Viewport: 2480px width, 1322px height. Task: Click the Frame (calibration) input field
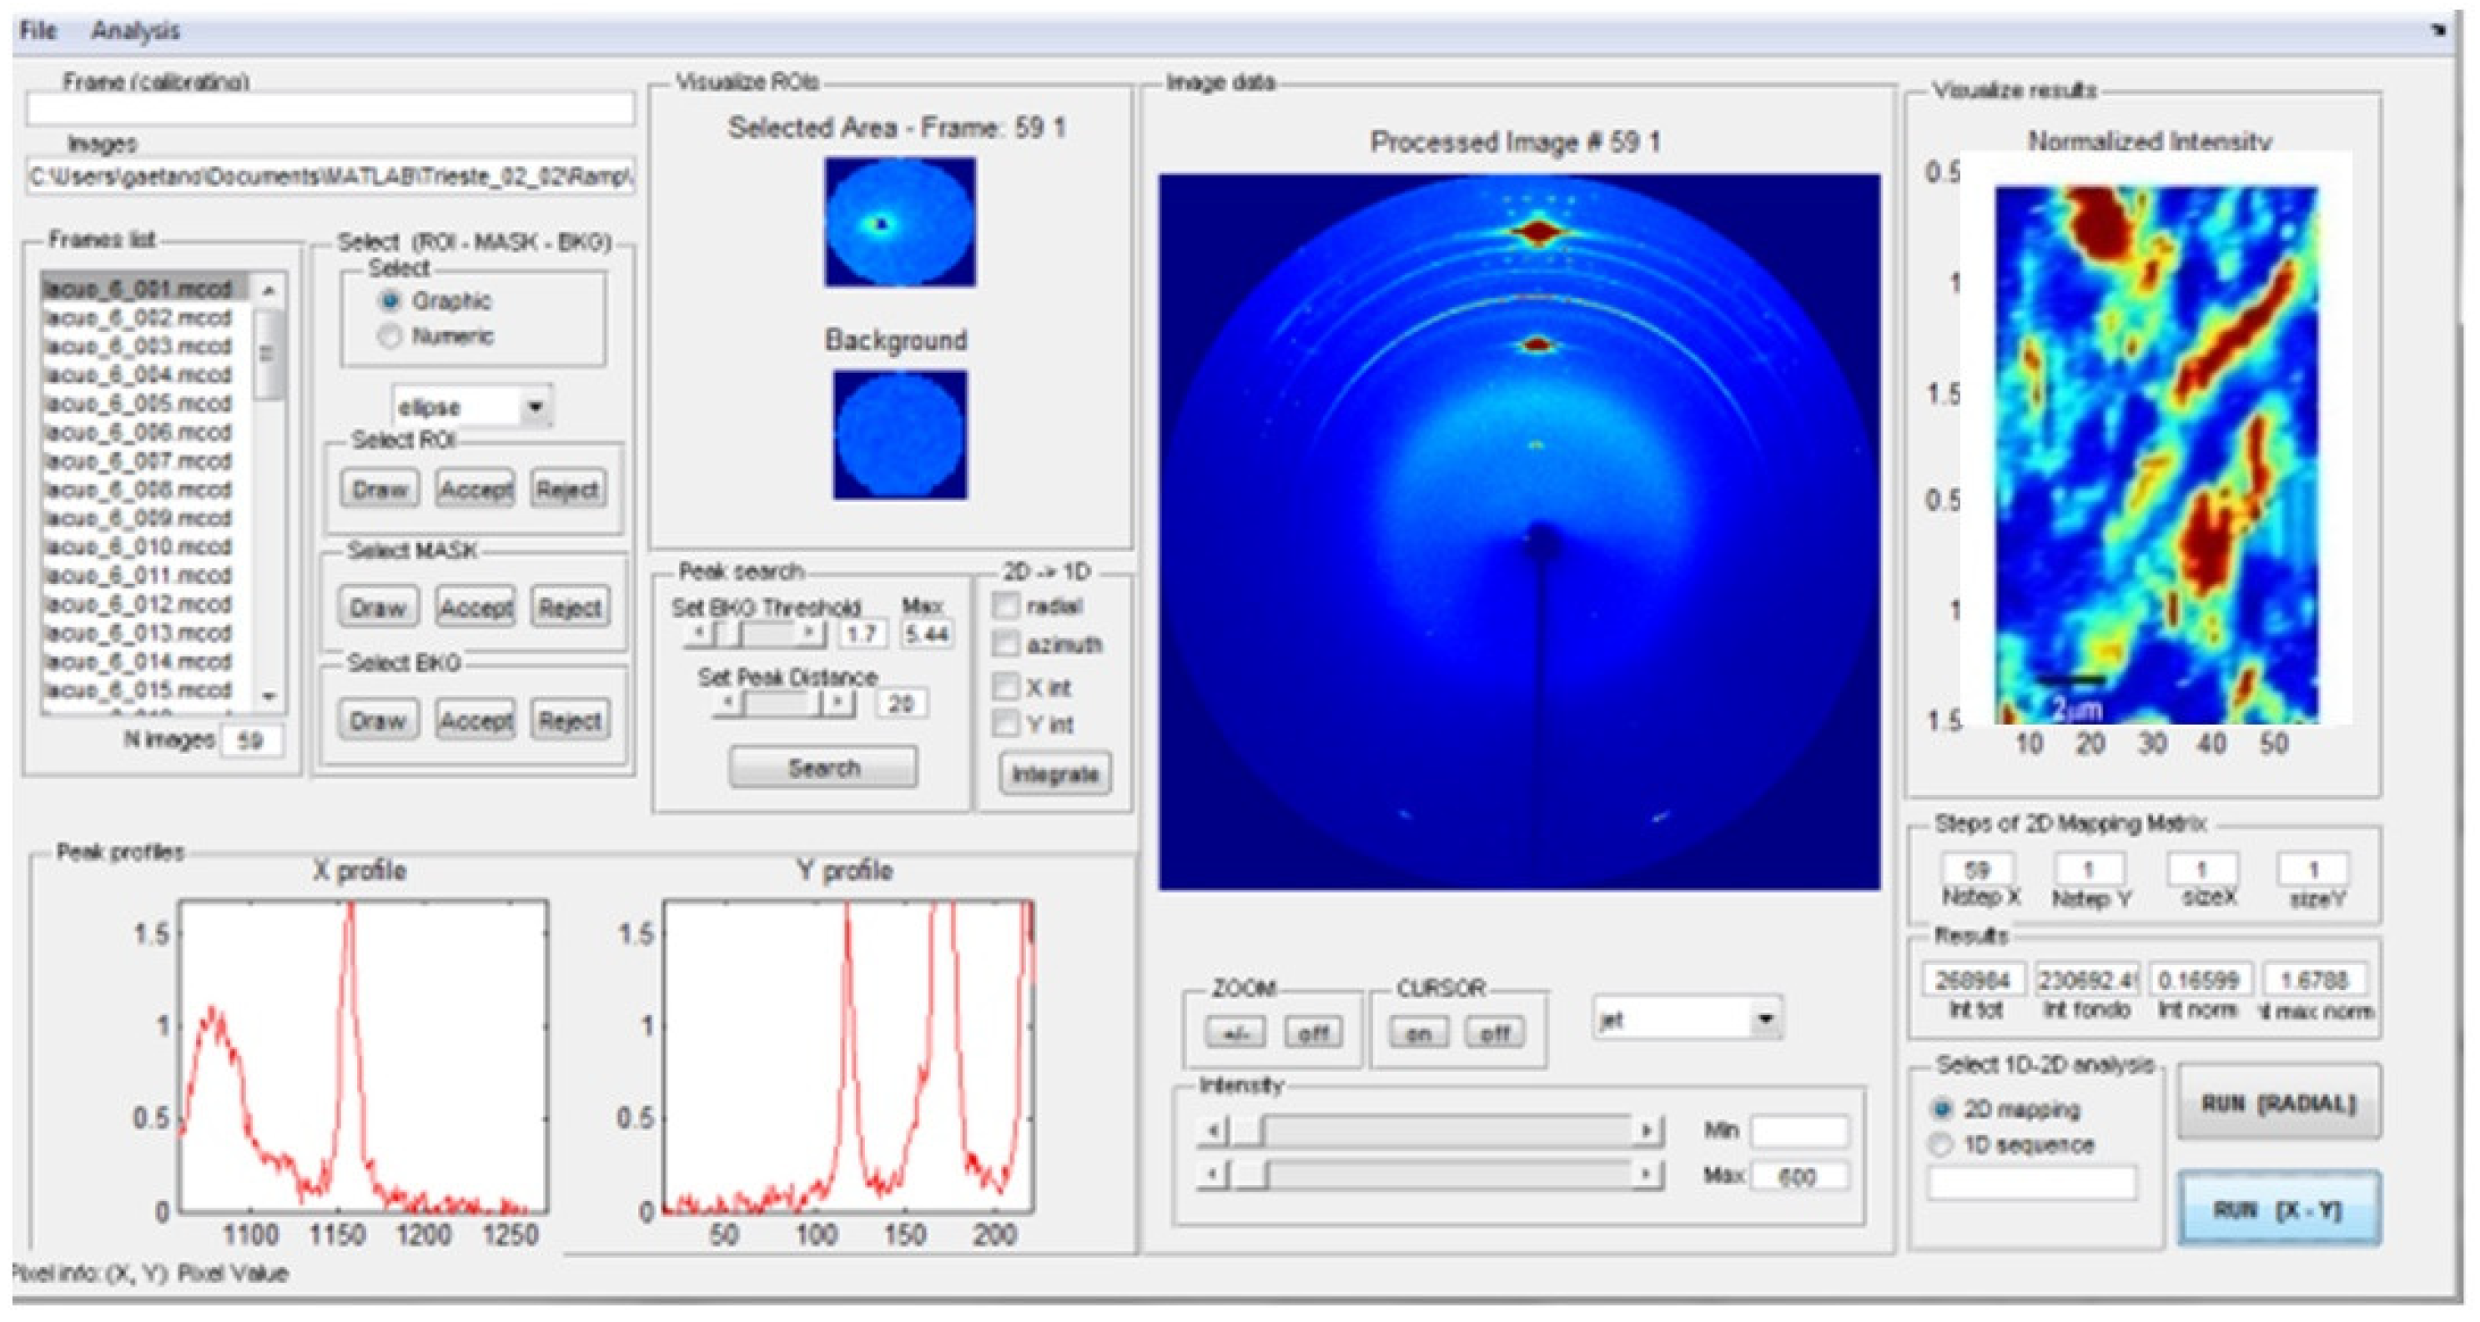(x=329, y=110)
